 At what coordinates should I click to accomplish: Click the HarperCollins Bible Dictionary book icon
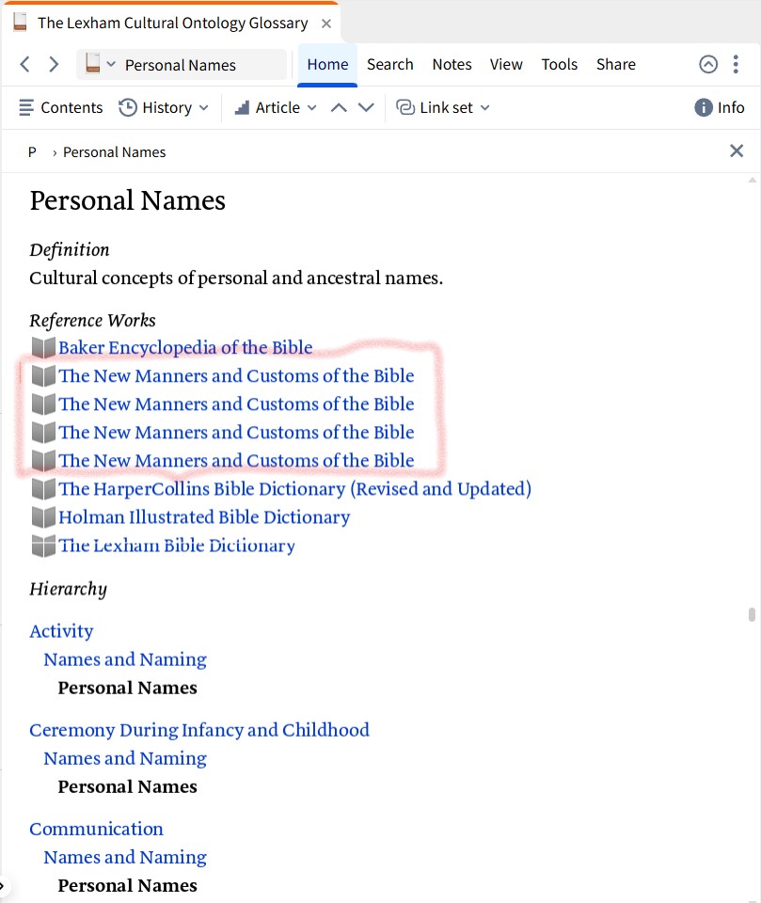click(43, 488)
